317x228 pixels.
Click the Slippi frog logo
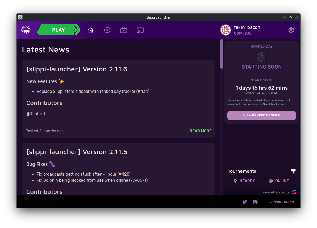click(26, 30)
